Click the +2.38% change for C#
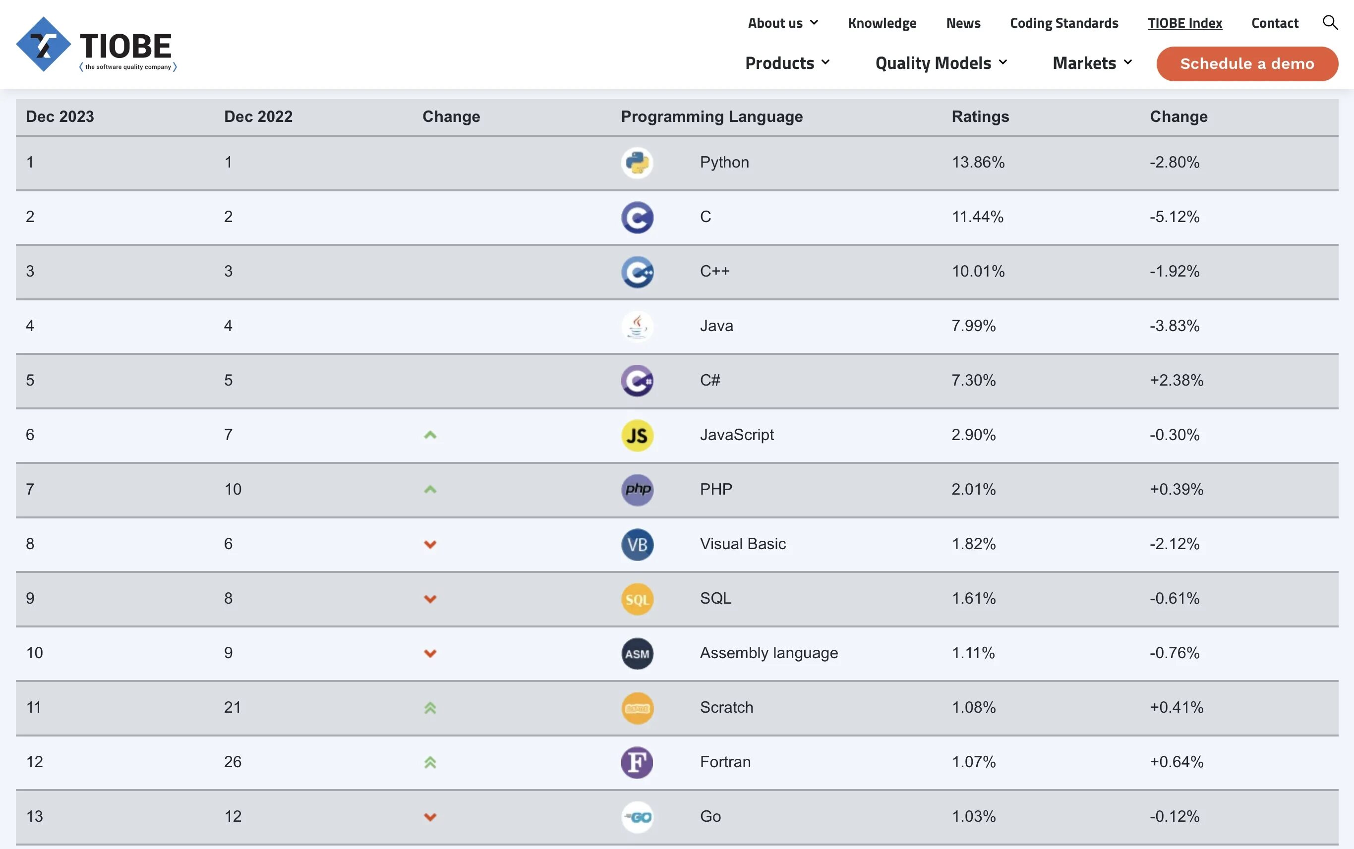 click(1177, 380)
